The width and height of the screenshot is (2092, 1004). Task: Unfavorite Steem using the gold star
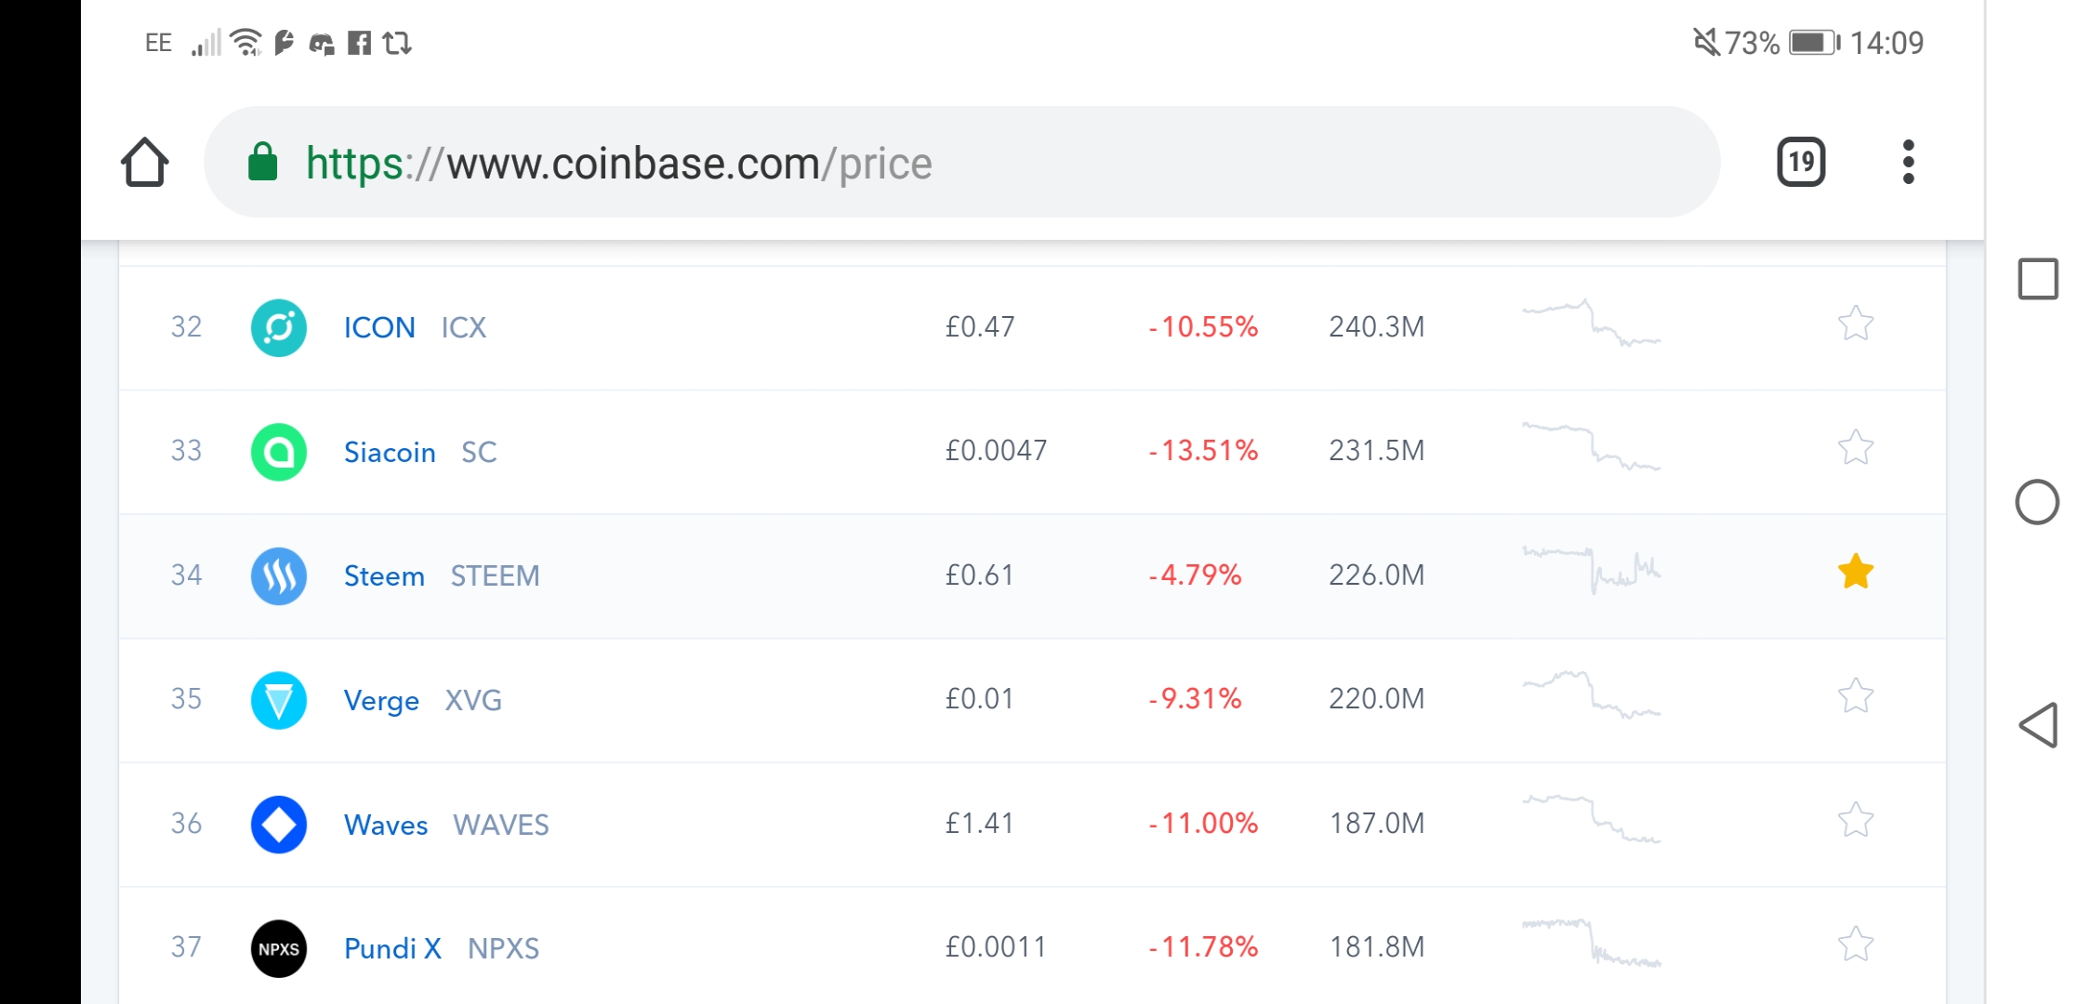click(x=1855, y=572)
